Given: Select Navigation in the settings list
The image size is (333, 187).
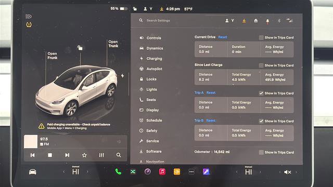Looking at the screenshot, I should (151, 162).
